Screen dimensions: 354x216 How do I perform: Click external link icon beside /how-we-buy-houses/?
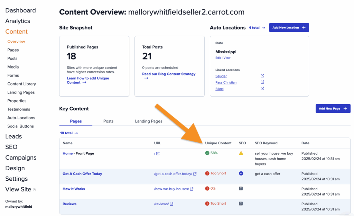coord(192,189)
